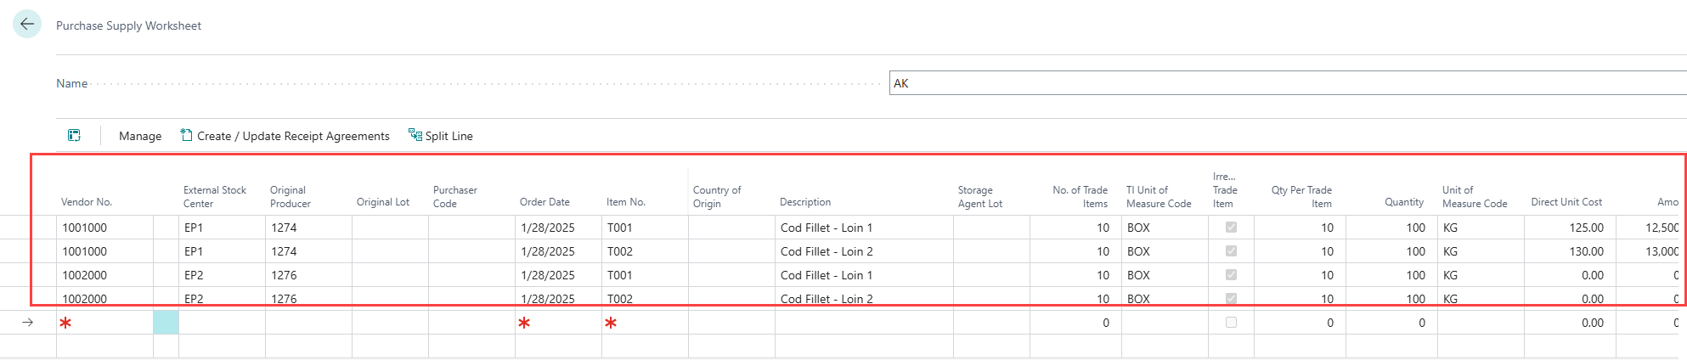
Task: Open the Manage menu
Action: click(140, 136)
